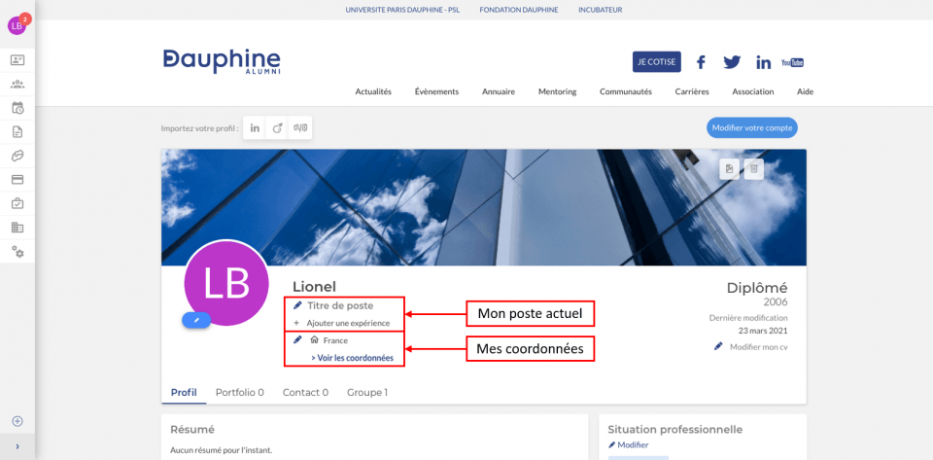Screen dimensions: 933x460
Task: Edit profile photo with blue pencil button
Action: [196, 320]
